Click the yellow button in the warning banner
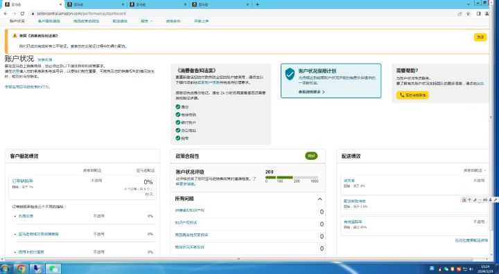499x274 pixels. [480, 37]
